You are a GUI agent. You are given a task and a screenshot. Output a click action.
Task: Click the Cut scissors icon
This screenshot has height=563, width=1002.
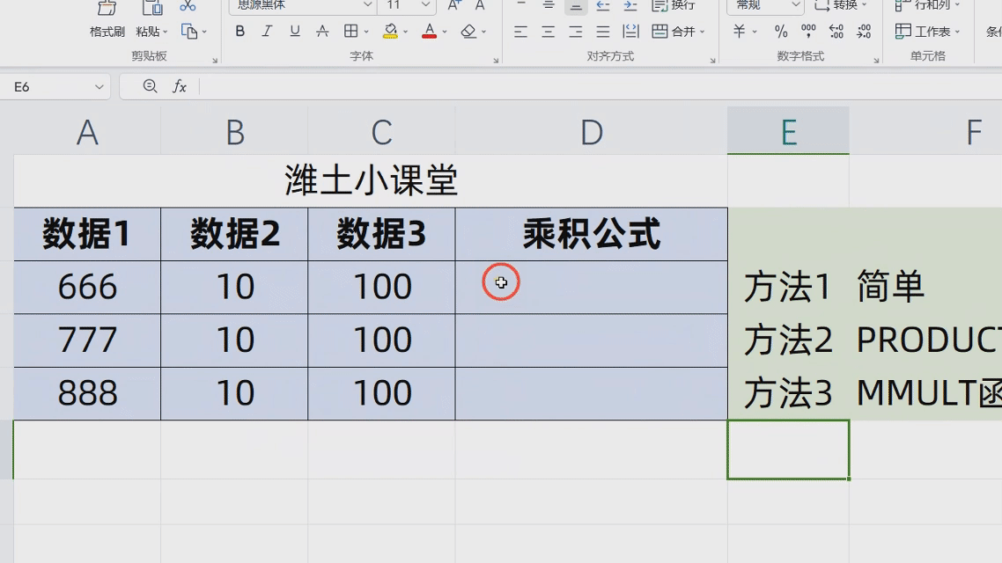coord(188,6)
